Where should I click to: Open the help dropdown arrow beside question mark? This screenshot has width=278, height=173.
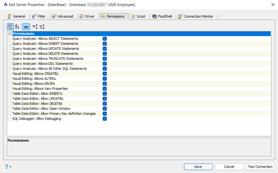tap(11, 167)
